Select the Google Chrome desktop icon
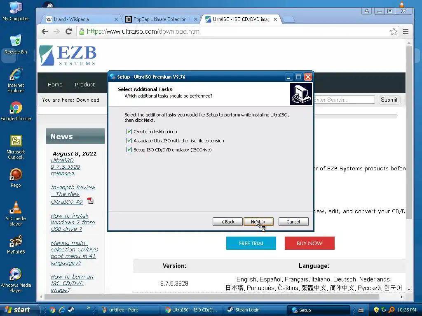Image resolution: width=422 pixels, height=316 pixels. [16, 111]
